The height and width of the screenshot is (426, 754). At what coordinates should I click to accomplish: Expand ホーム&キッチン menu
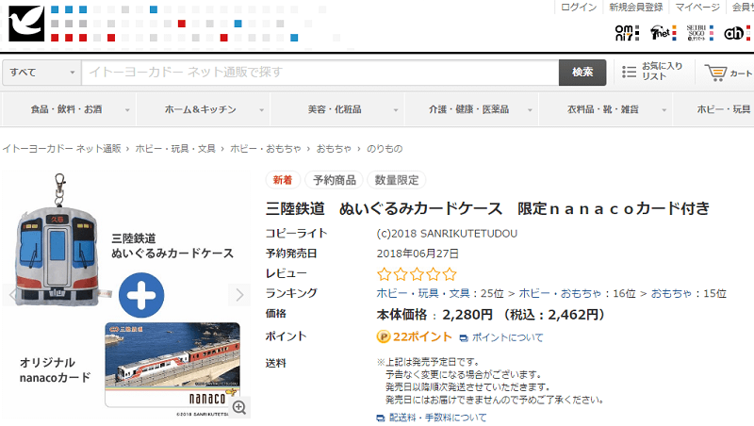pyautogui.click(x=204, y=109)
